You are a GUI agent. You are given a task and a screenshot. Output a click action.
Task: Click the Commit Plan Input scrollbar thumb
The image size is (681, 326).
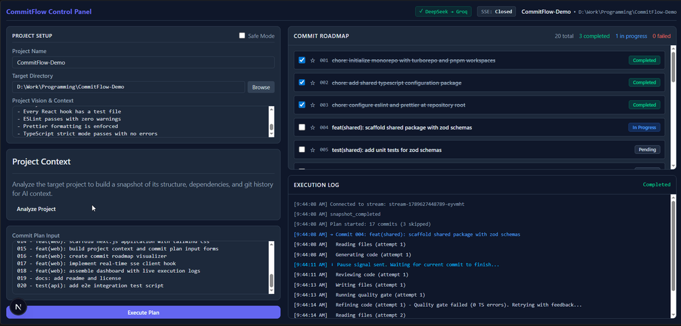coord(271,280)
